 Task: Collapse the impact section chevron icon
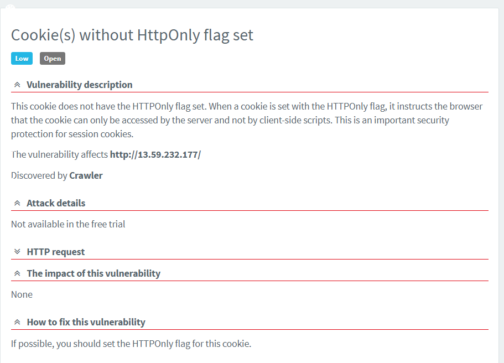(x=17, y=273)
